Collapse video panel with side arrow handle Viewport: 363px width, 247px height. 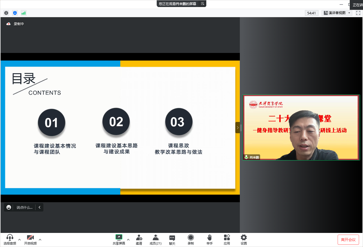click(x=238, y=128)
